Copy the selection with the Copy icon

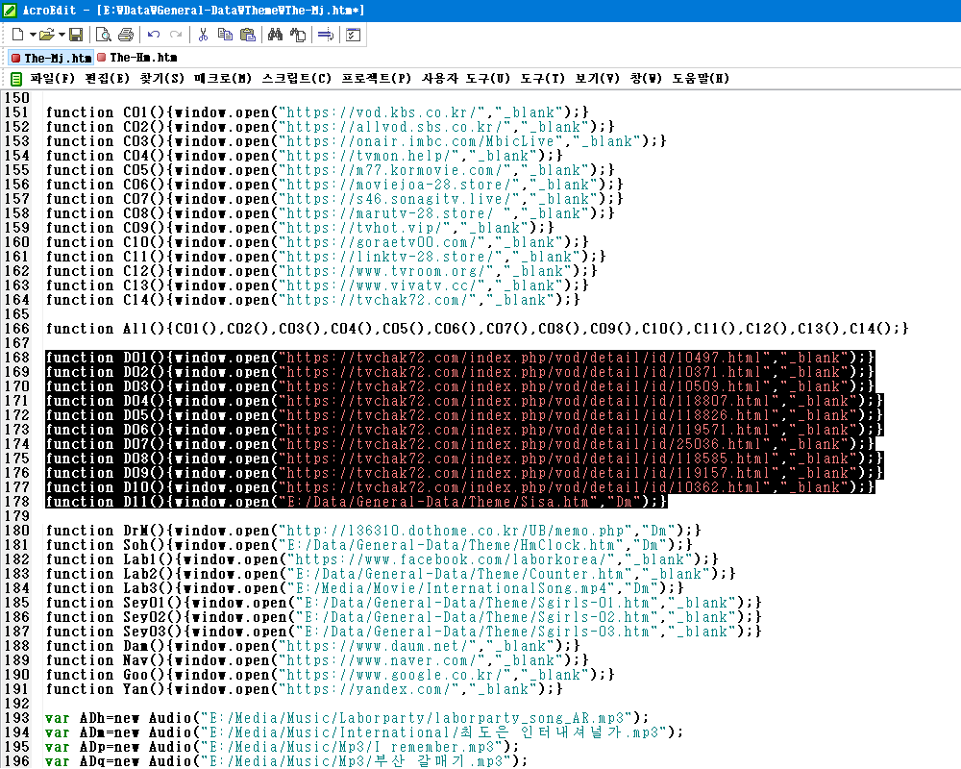[x=225, y=35]
